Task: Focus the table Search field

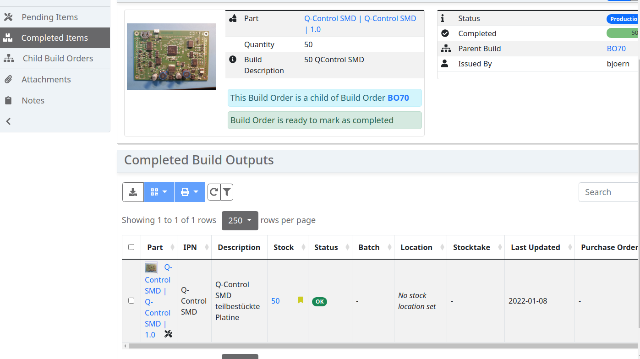Action: coord(609,192)
